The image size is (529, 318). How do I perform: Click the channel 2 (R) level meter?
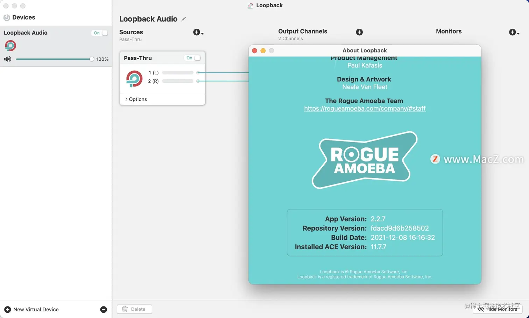coord(178,81)
